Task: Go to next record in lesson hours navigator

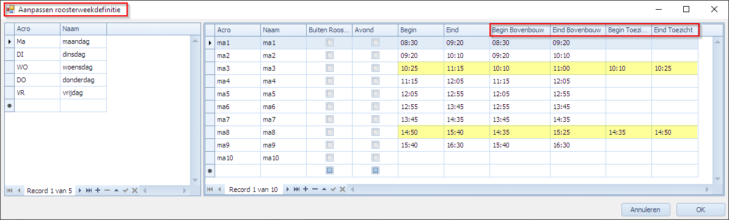Action: coord(288,190)
